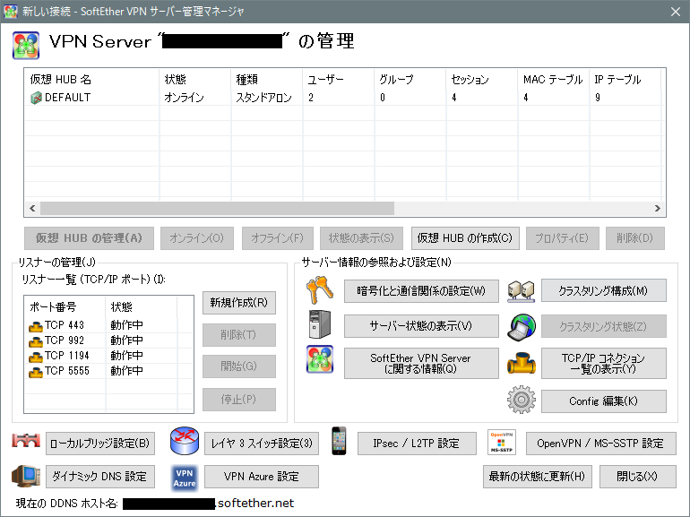Image resolution: width=690 pixels, height=517 pixels.
Task: Click the 状態の表示(S) button
Action: tap(361, 238)
